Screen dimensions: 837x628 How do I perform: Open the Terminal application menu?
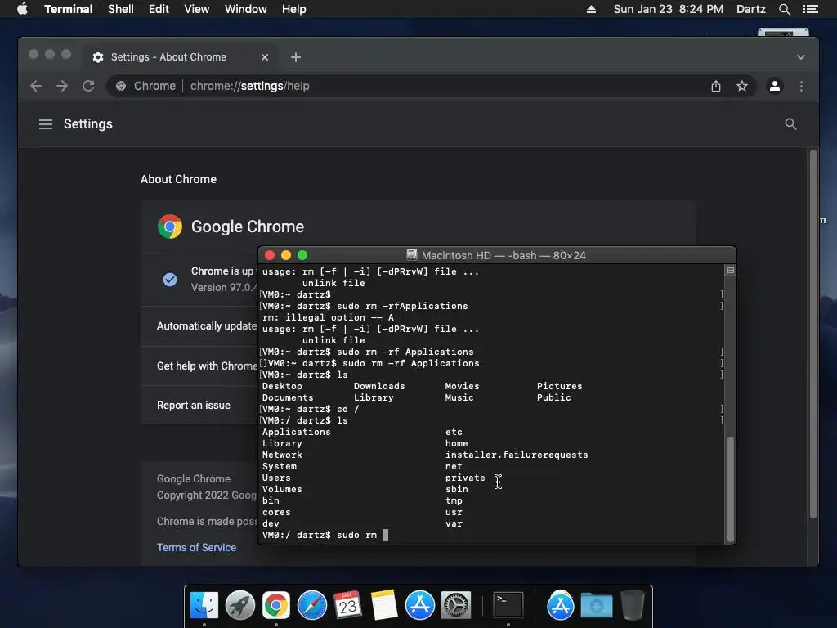click(x=69, y=9)
